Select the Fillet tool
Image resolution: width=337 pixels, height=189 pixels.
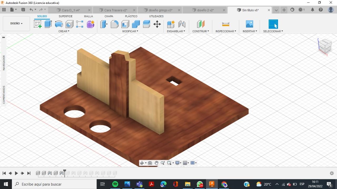115,24
